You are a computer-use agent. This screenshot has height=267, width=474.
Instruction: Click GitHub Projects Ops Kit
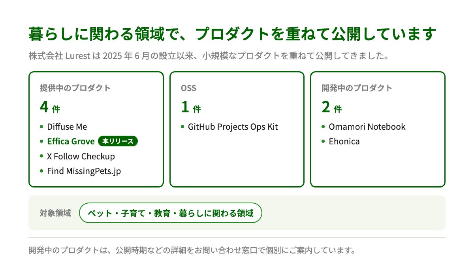pyautogui.click(x=233, y=127)
